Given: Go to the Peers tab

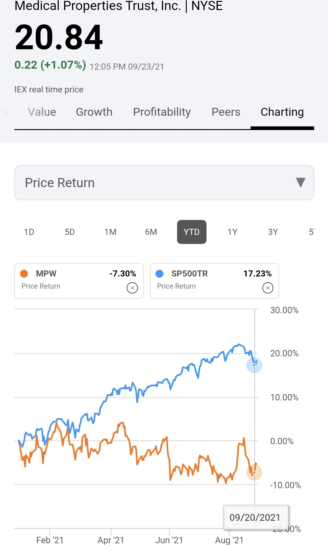Looking at the screenshot, I should (x=226, y=112).
